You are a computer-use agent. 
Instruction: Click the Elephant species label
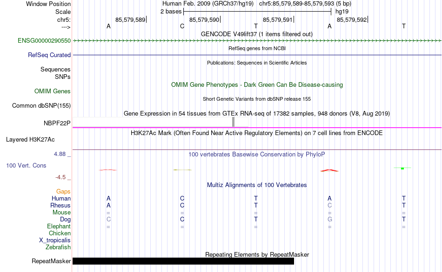(x=59, y=226)
